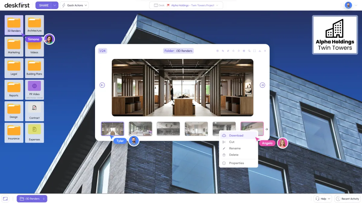Open the Contract PDF file
The width and height of the screenshot is (362, 204).
[34, 111]
